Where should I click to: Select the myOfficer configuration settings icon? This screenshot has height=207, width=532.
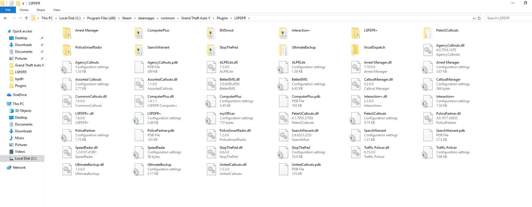(210, 118)
